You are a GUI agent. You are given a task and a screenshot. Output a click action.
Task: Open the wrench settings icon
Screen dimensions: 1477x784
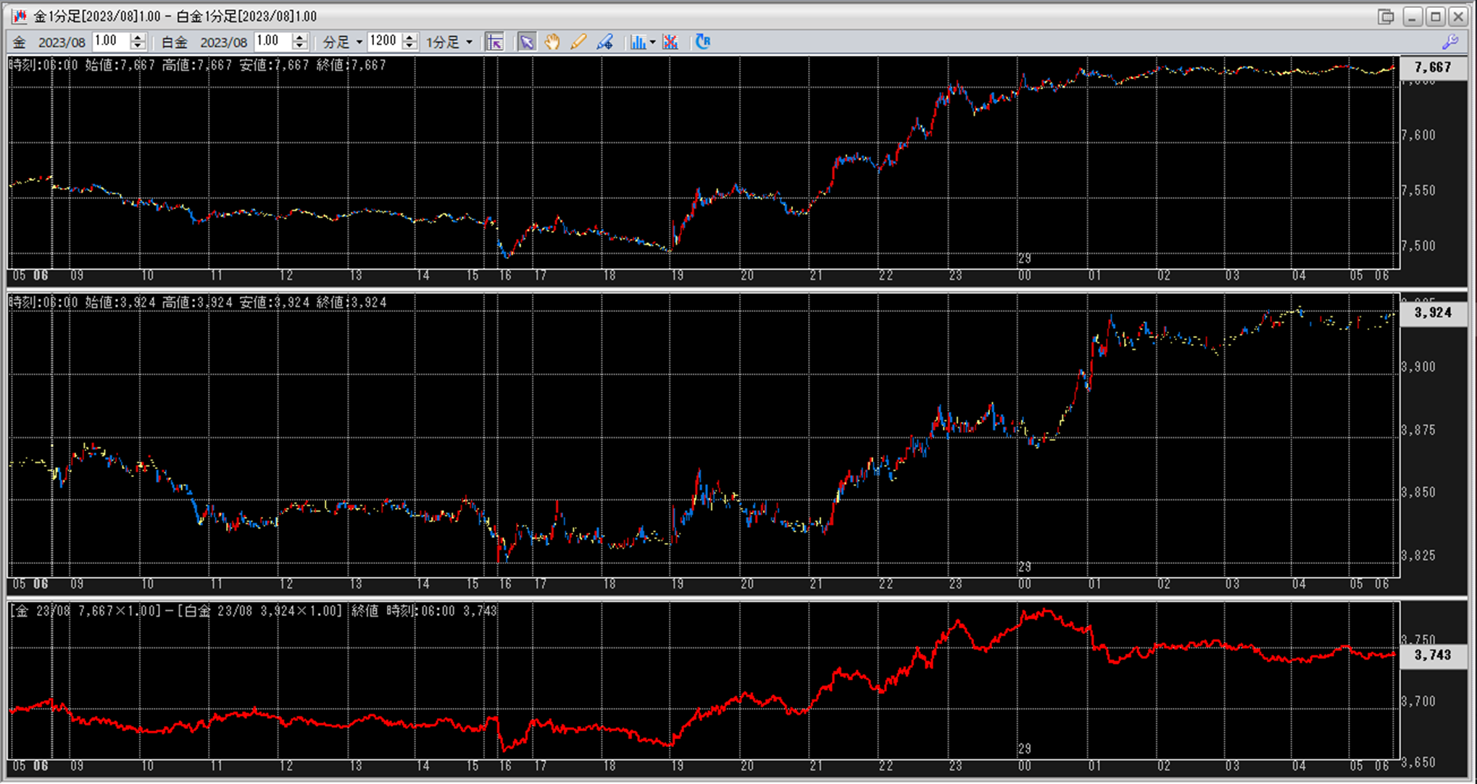(x=1450, y=42)
